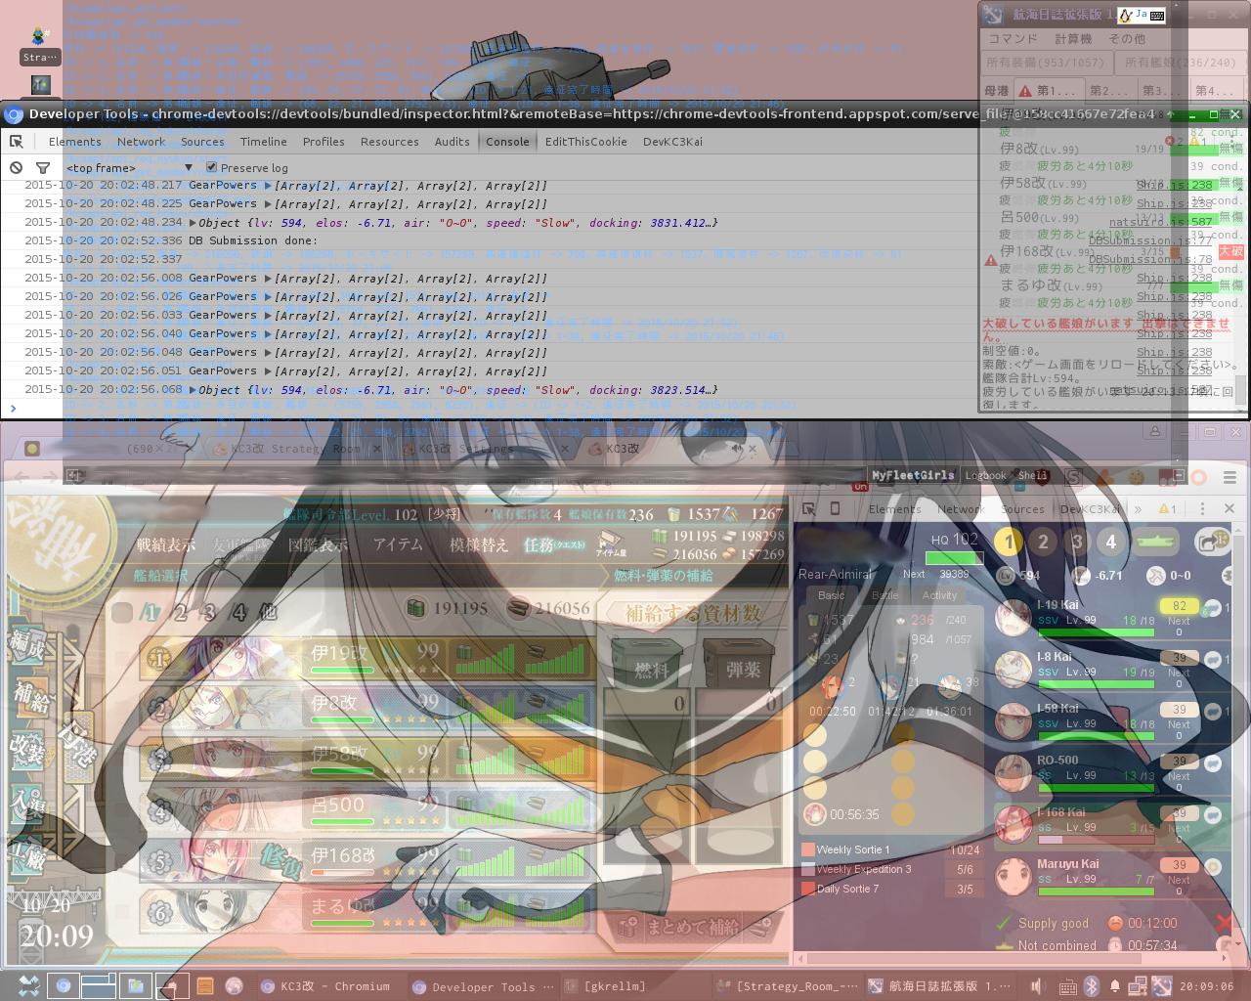This screenshot has height=1001, width=1251.
Task: Toggle device mode in the lower DevTools
Action: coord(835,508)
